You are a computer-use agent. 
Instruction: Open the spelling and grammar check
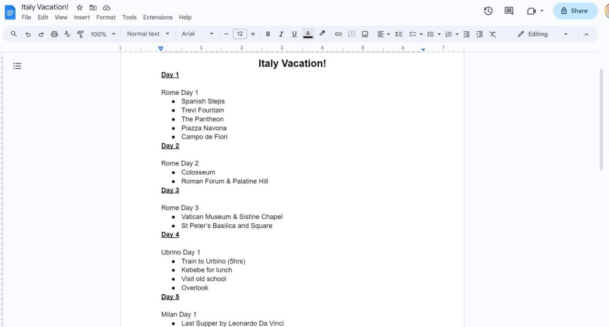[x=67, y=34]
